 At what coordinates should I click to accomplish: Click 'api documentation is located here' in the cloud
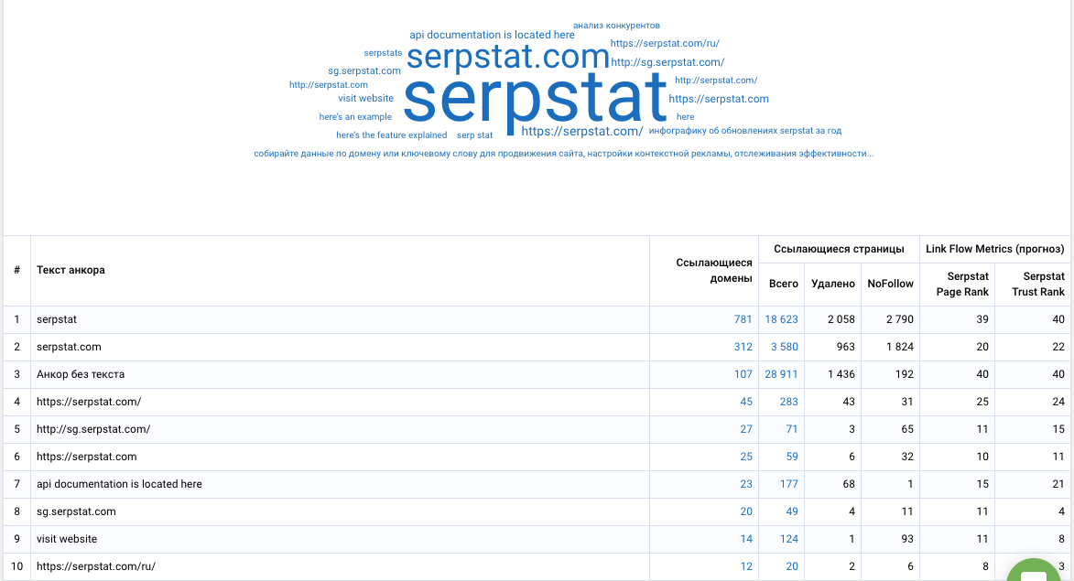(x=492, y=35)
